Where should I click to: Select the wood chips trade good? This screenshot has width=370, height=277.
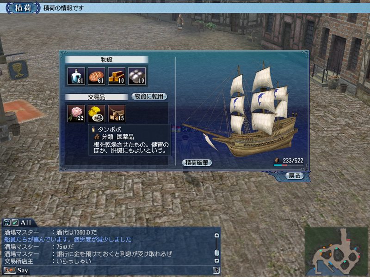point(117,114)
